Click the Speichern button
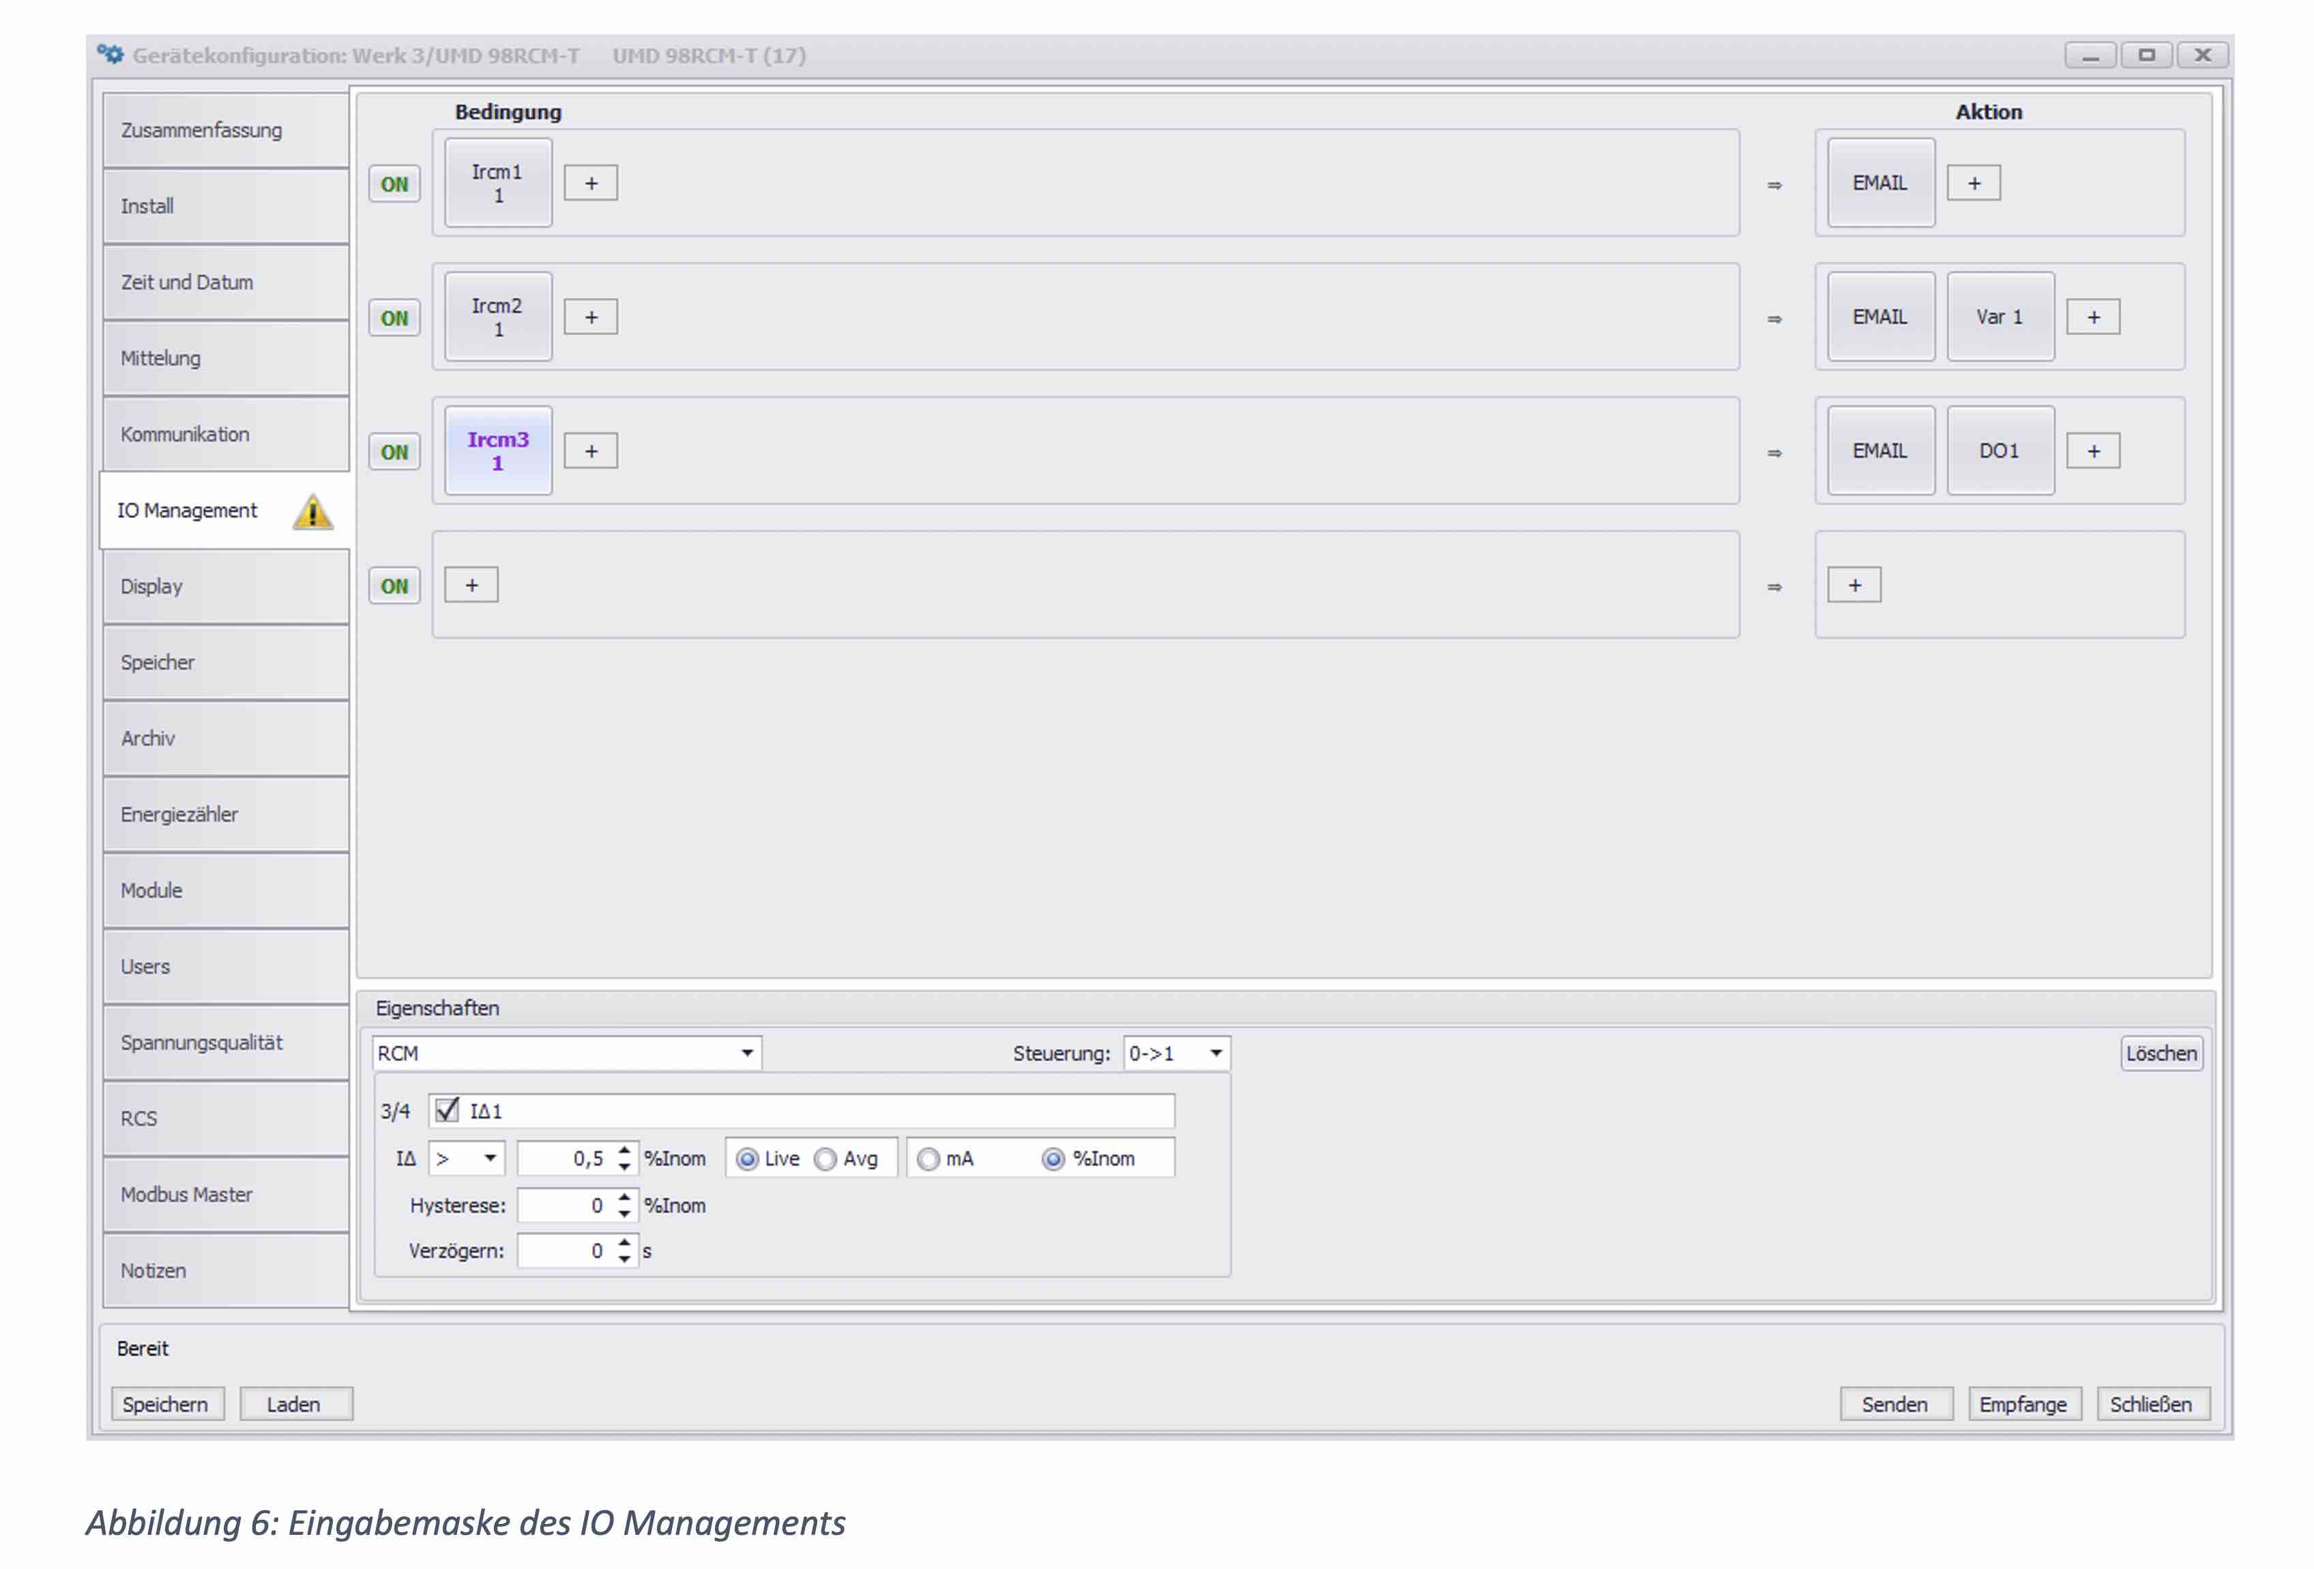Viewport: 2314px width, 1569px height. coord(167,1404)
